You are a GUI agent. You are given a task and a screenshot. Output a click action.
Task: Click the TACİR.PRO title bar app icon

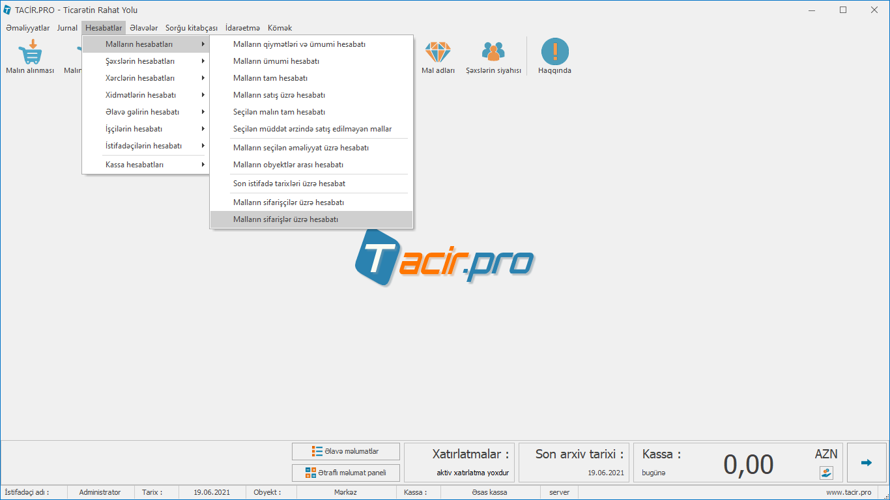tap(7, 10)
